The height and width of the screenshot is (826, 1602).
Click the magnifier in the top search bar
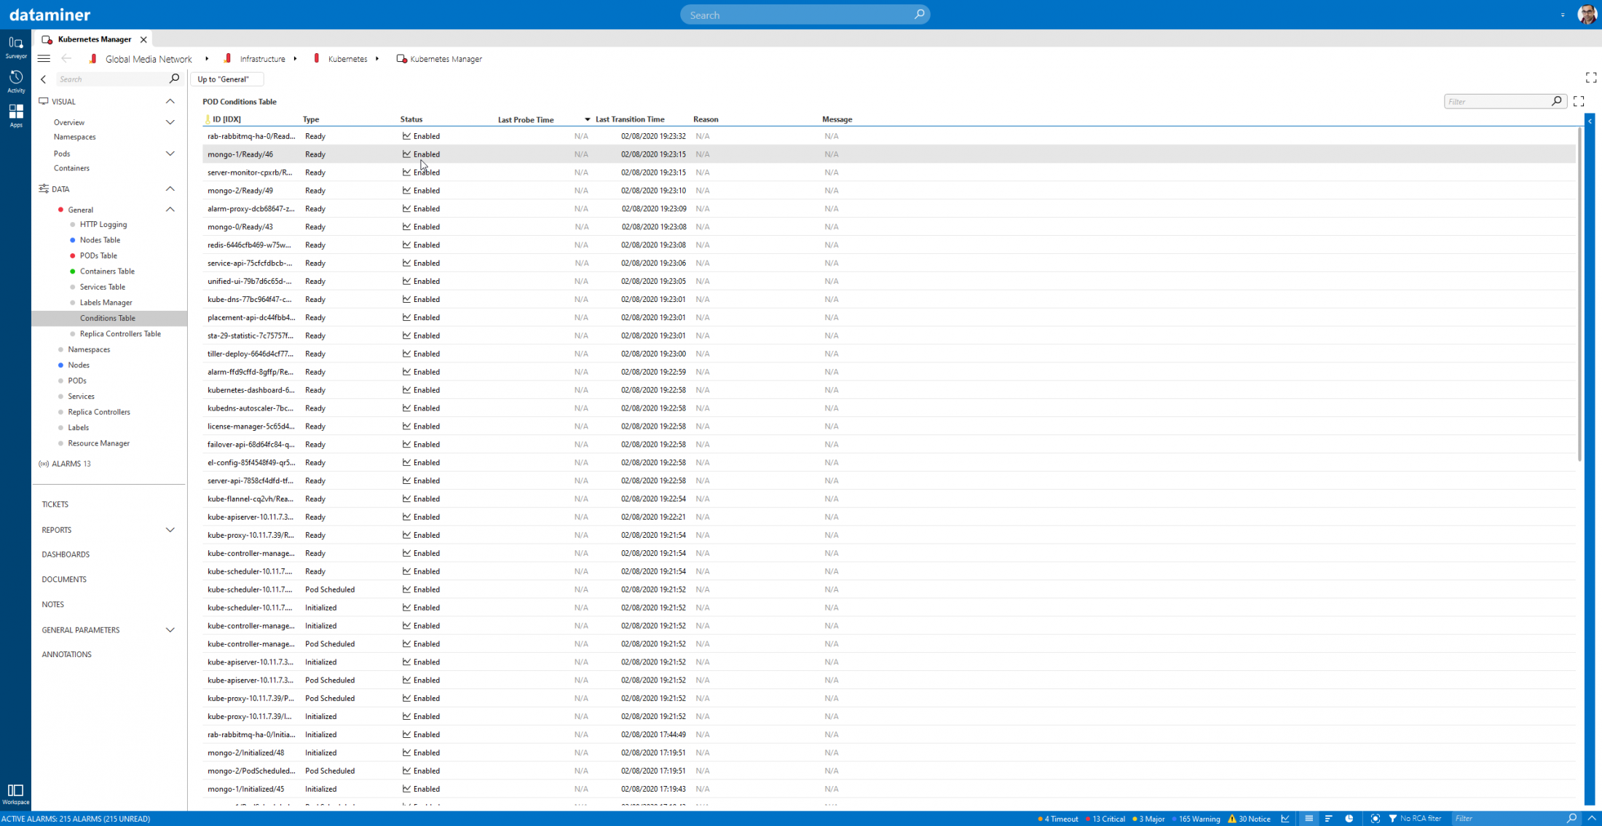(919, 15)
